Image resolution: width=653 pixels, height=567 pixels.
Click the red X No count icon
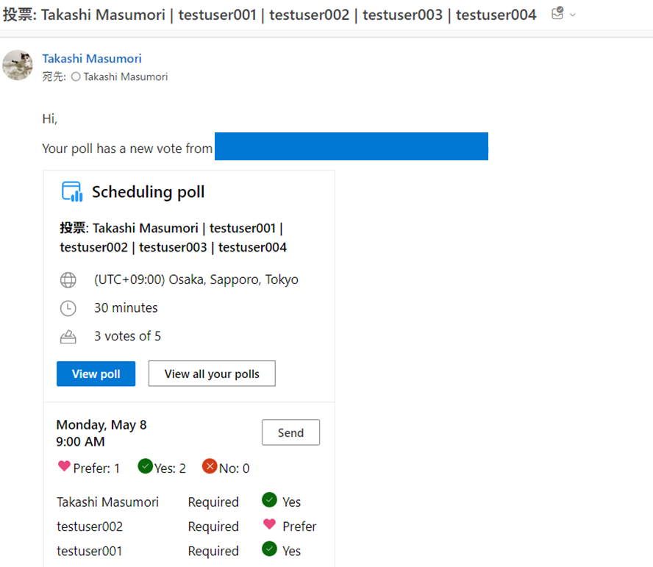click(x=210, y=466)
